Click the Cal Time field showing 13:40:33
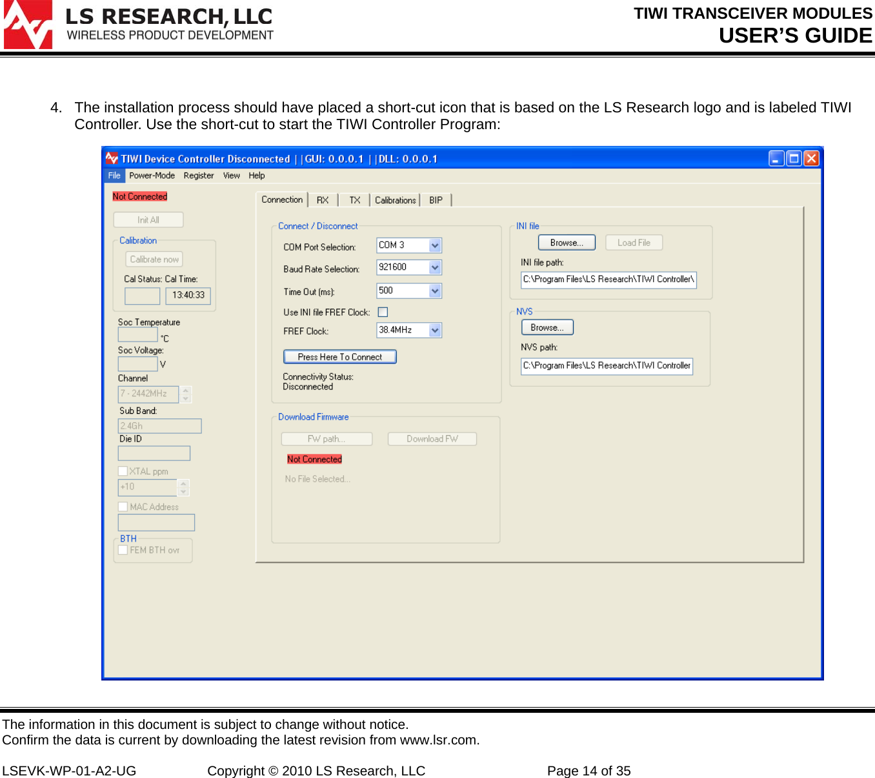The image size is (875, 778). coord(188,296)
